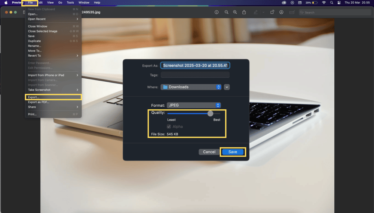Click the Zoom Out magnifier icon

[x=226, y=12]
